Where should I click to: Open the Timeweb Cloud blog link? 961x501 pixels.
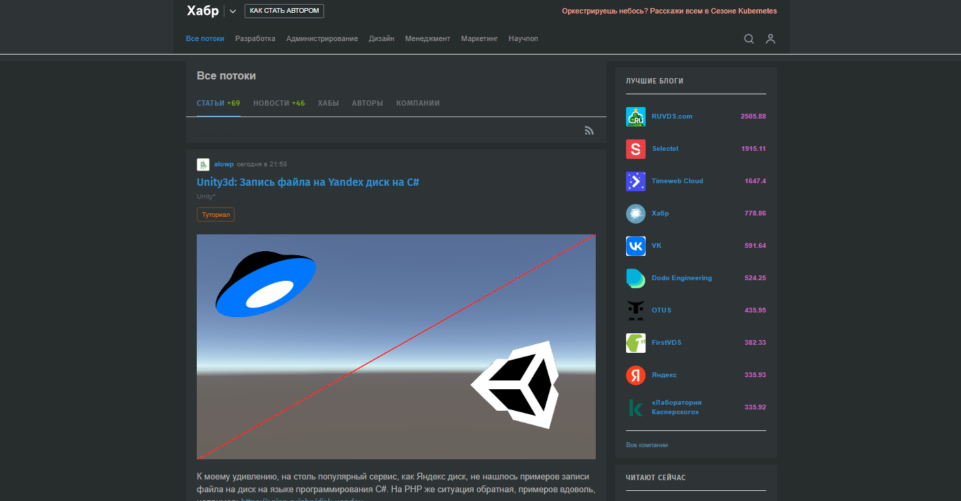(x=677, y=181)
